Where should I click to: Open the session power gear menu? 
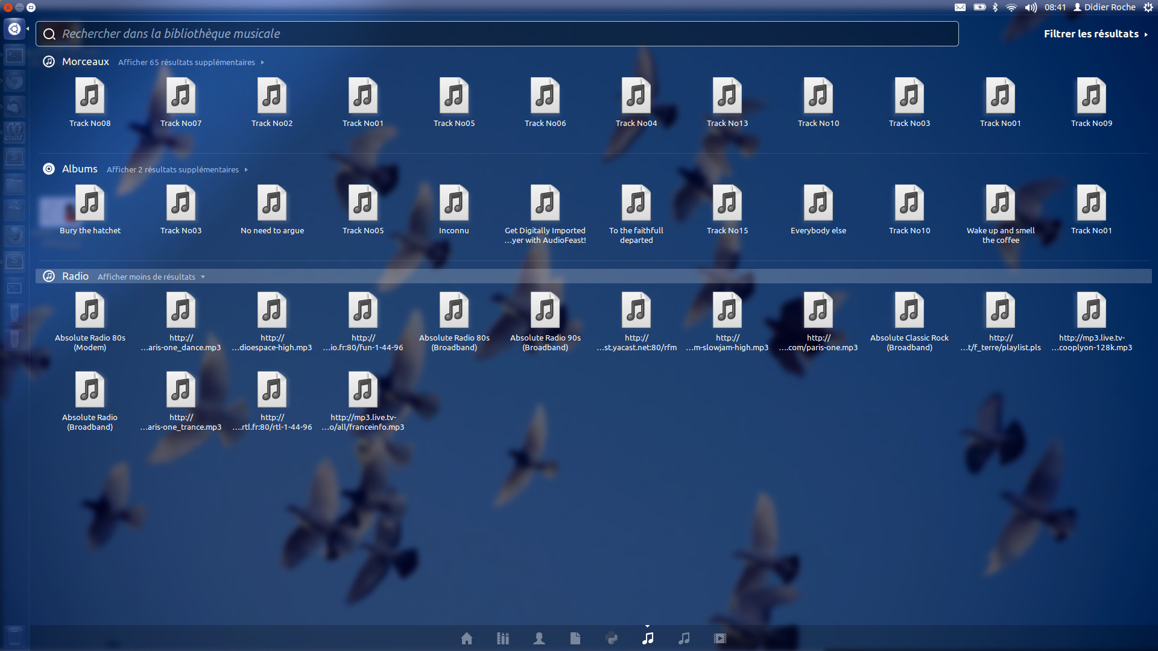coord(1148,7)
